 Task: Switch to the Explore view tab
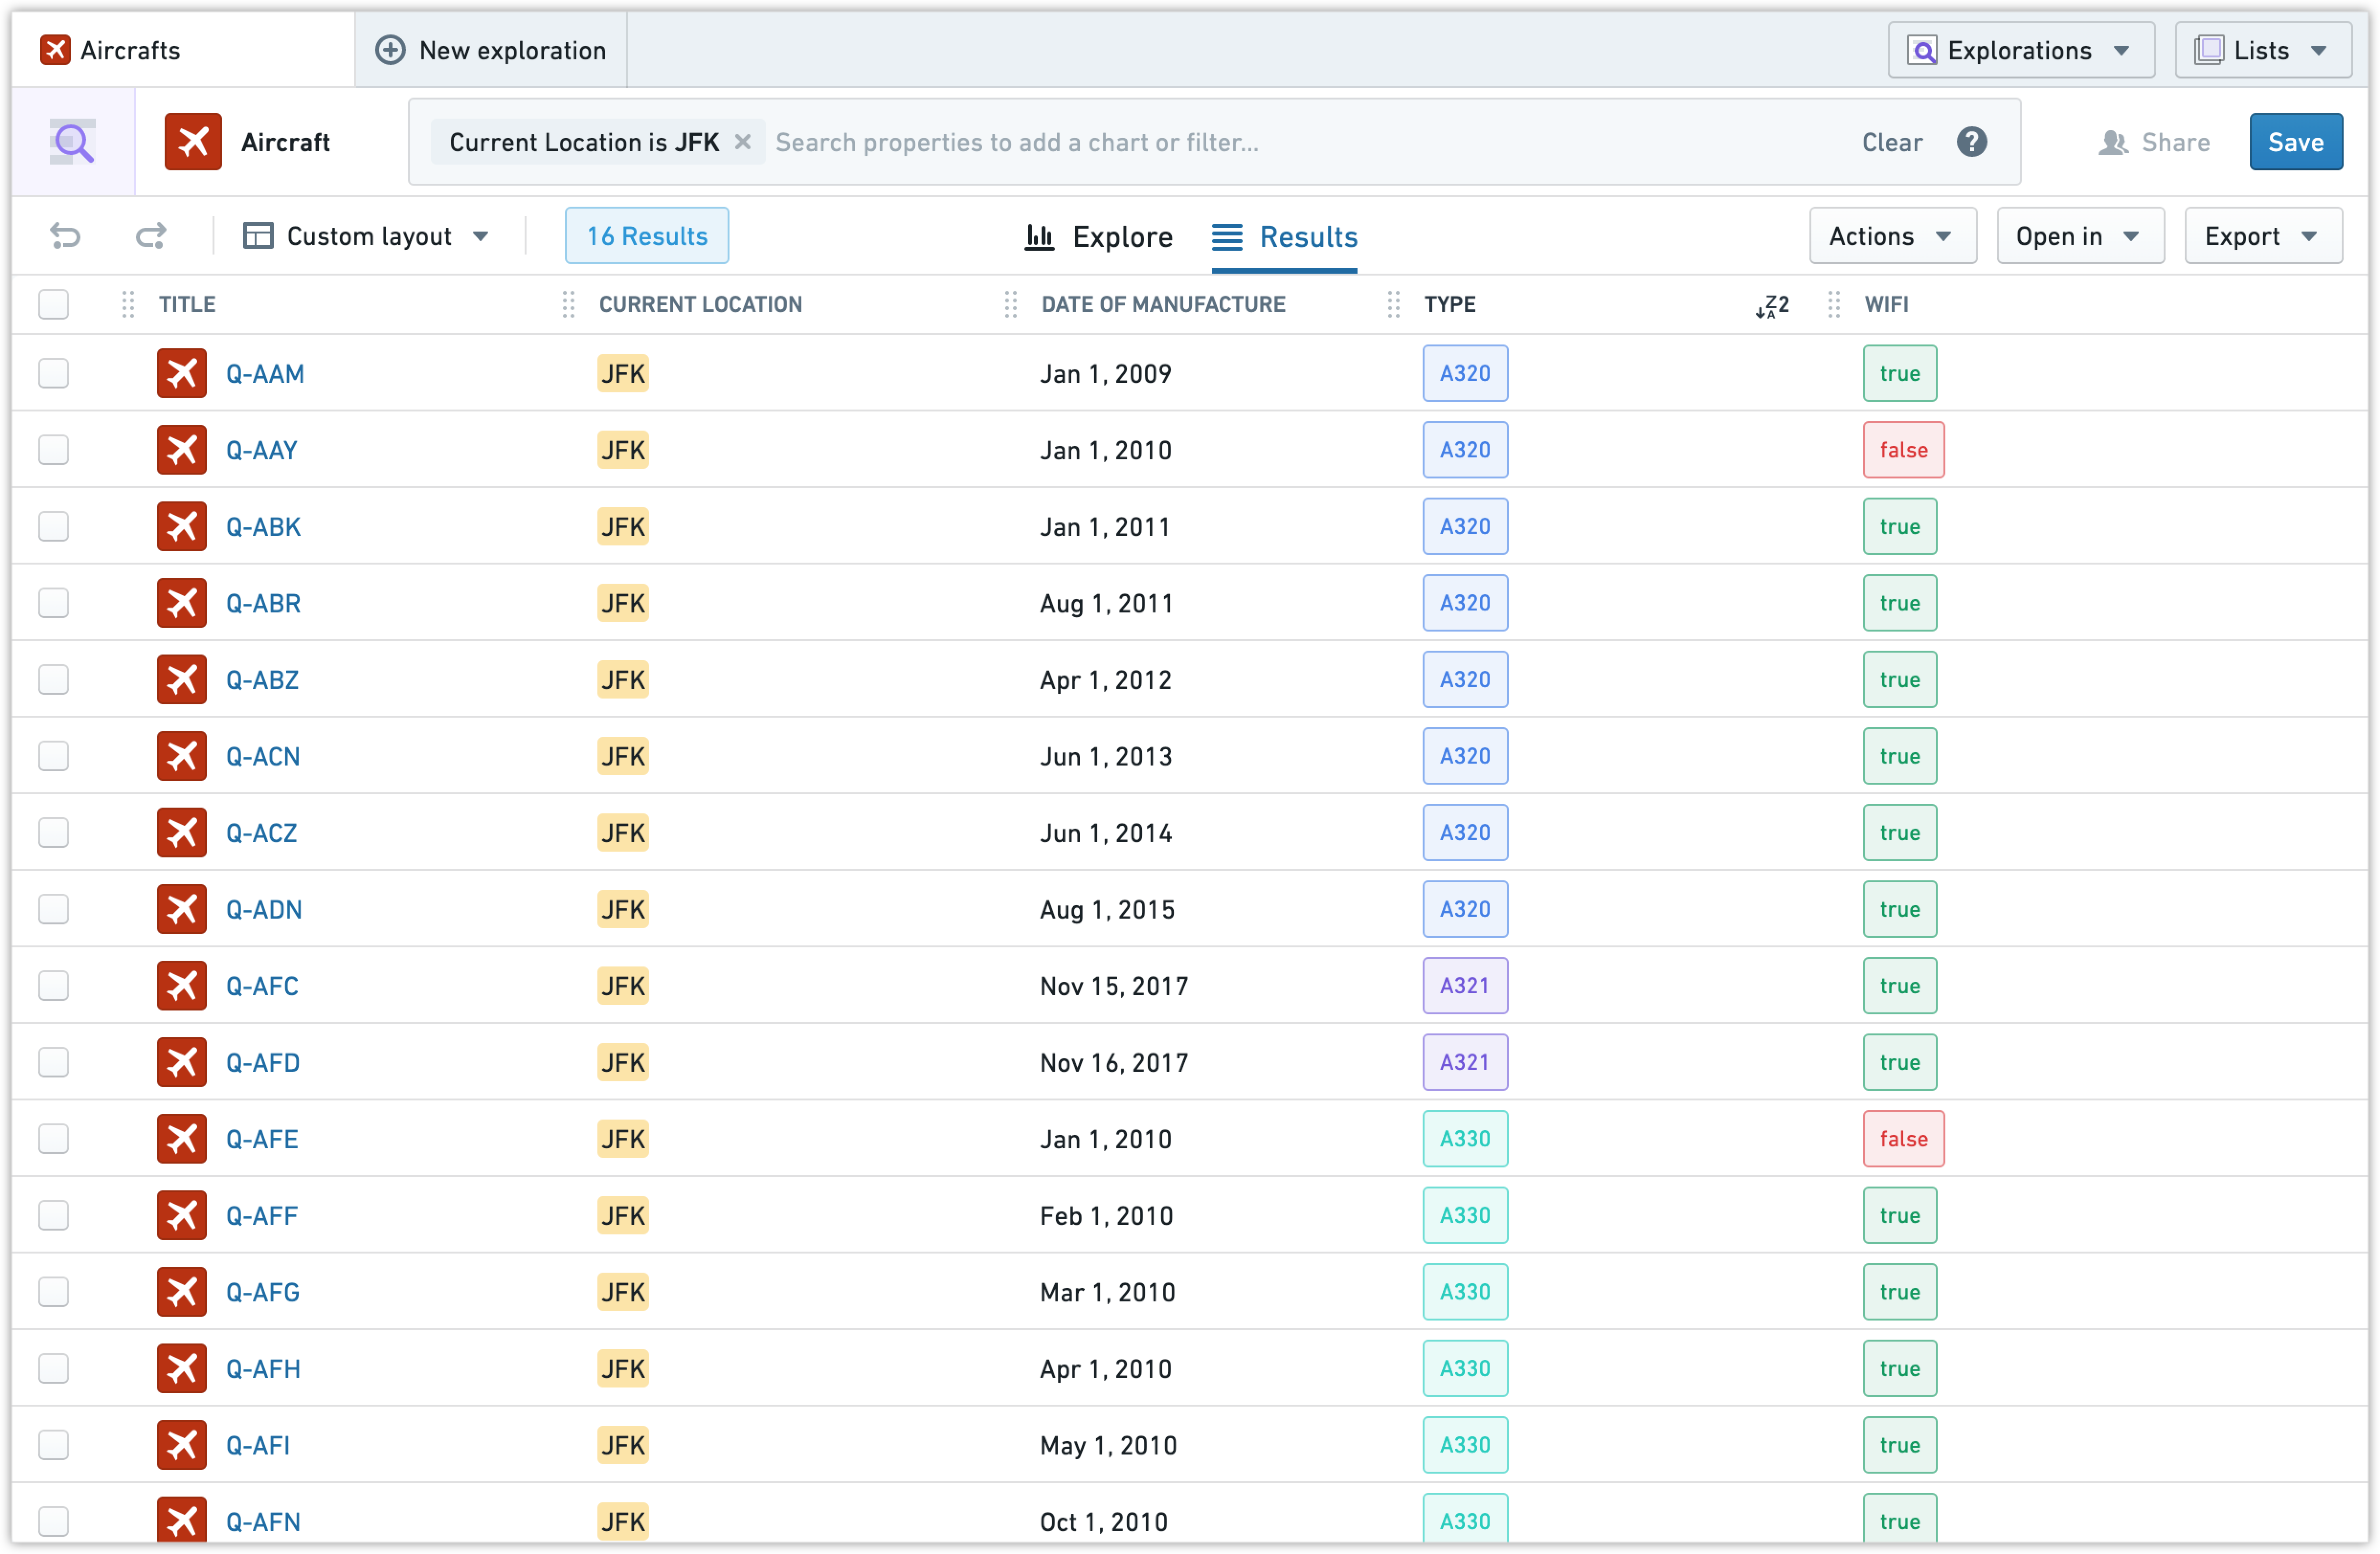1099,237
